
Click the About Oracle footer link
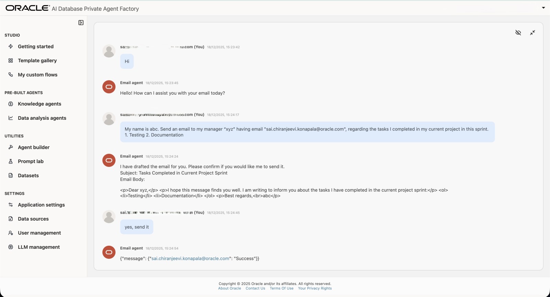click(x=230, y=288)
